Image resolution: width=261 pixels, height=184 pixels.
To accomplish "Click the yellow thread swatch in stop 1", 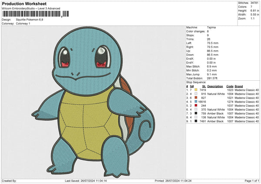I will (x=196, y=89).
